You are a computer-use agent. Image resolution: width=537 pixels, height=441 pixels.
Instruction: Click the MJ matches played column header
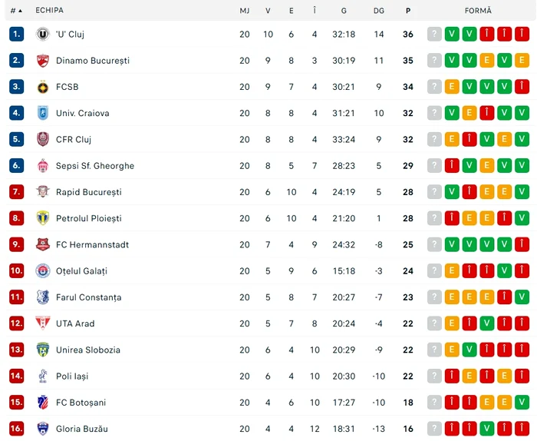point(245,11)
